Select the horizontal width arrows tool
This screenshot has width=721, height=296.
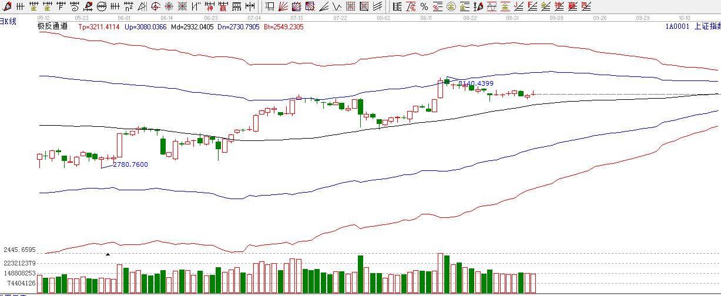point(250,6)
